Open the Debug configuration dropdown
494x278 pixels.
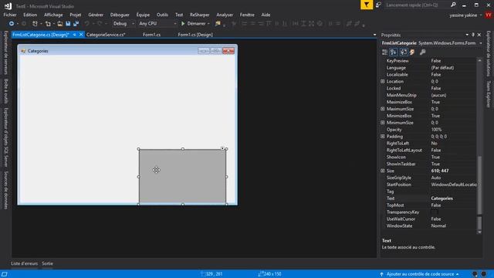click(123, 24)
